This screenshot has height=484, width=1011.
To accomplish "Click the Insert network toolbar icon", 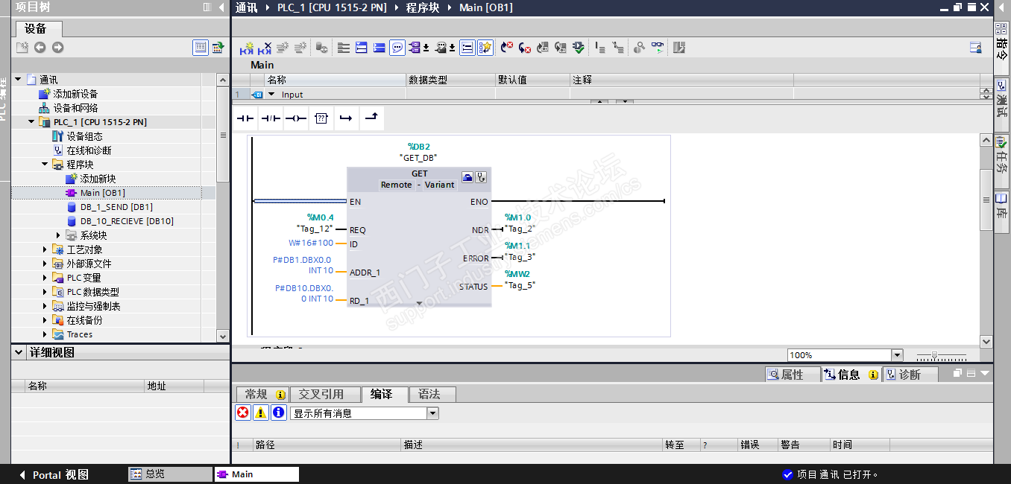I will click(x=247, y=48).
